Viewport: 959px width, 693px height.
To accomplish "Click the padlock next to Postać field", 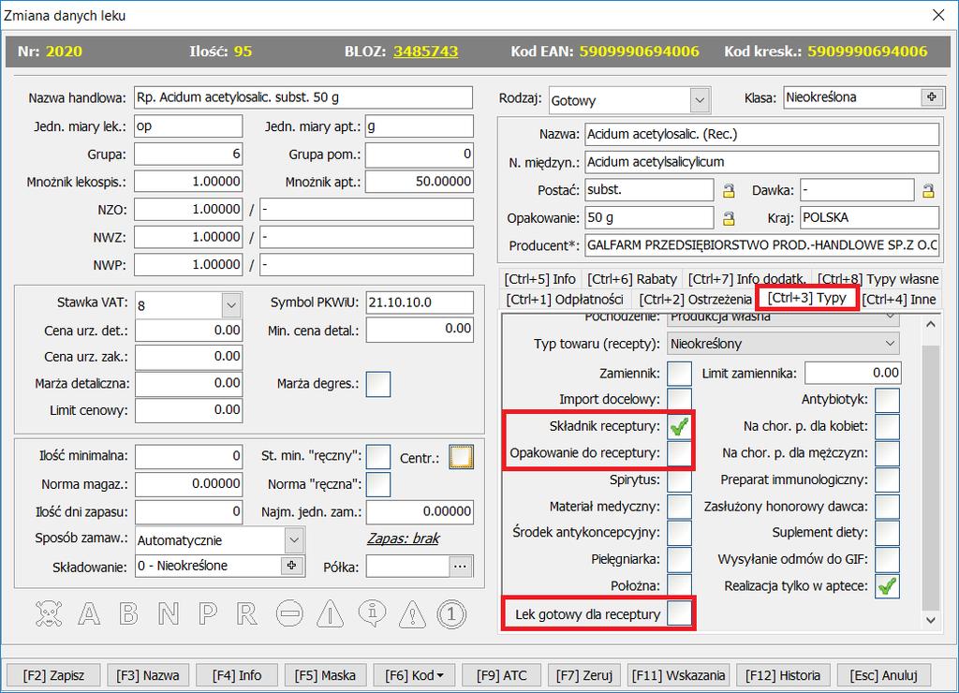I will [x=729, y=190].
